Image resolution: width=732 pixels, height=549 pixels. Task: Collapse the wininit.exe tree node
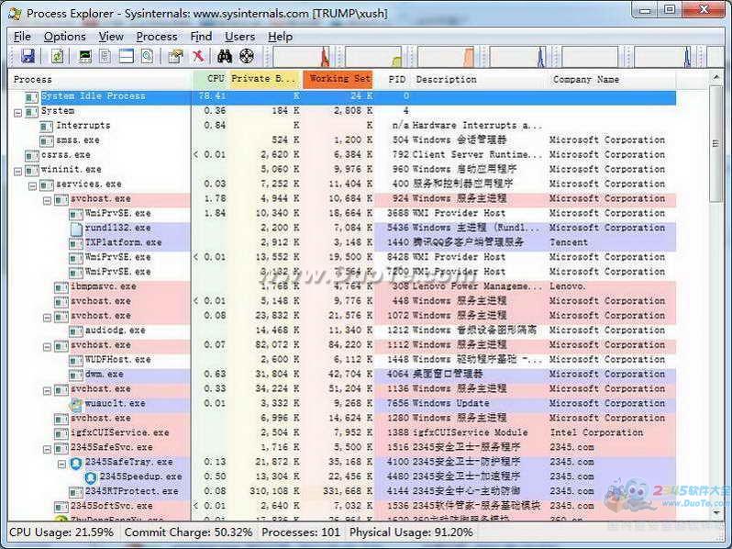tap(19, 170)
